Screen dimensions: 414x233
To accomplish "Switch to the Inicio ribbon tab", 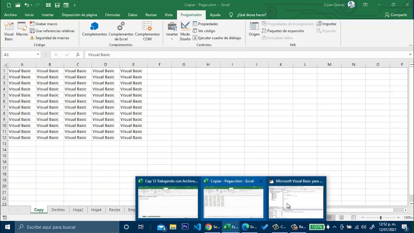I will (29, 15).
